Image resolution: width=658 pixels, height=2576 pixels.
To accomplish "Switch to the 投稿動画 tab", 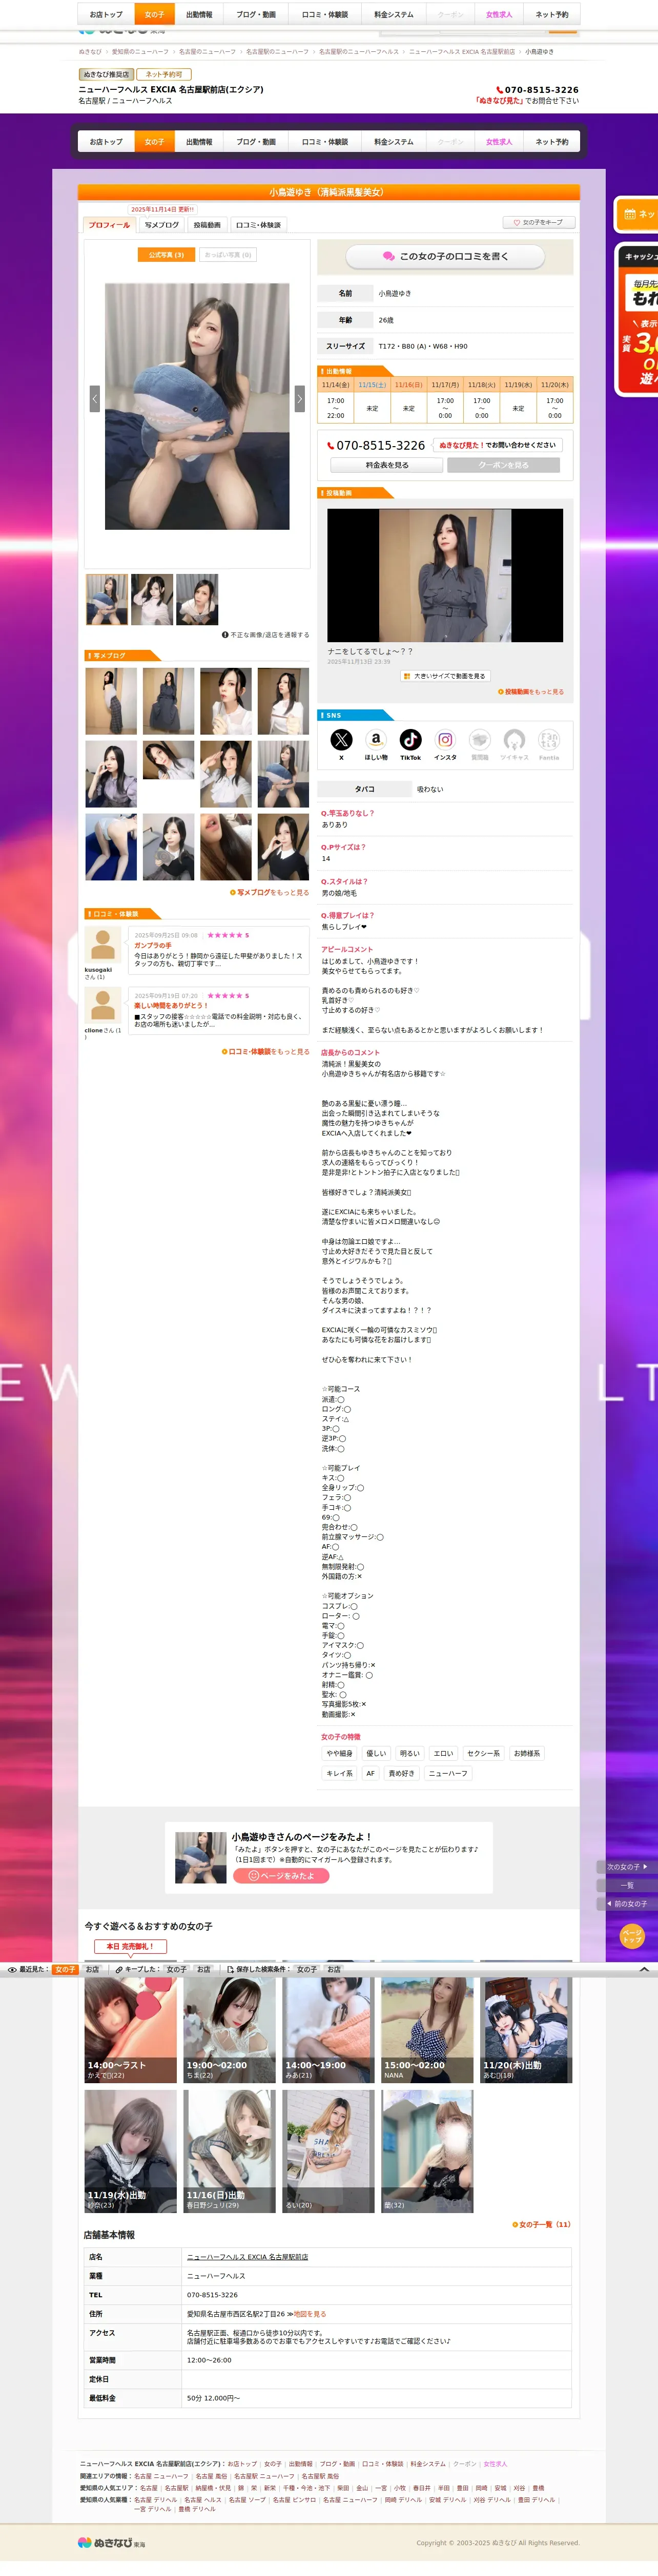I will point(207,225).
